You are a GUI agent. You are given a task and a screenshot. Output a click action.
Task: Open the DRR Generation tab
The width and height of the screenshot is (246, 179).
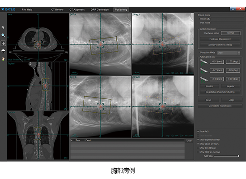point(100,9)
